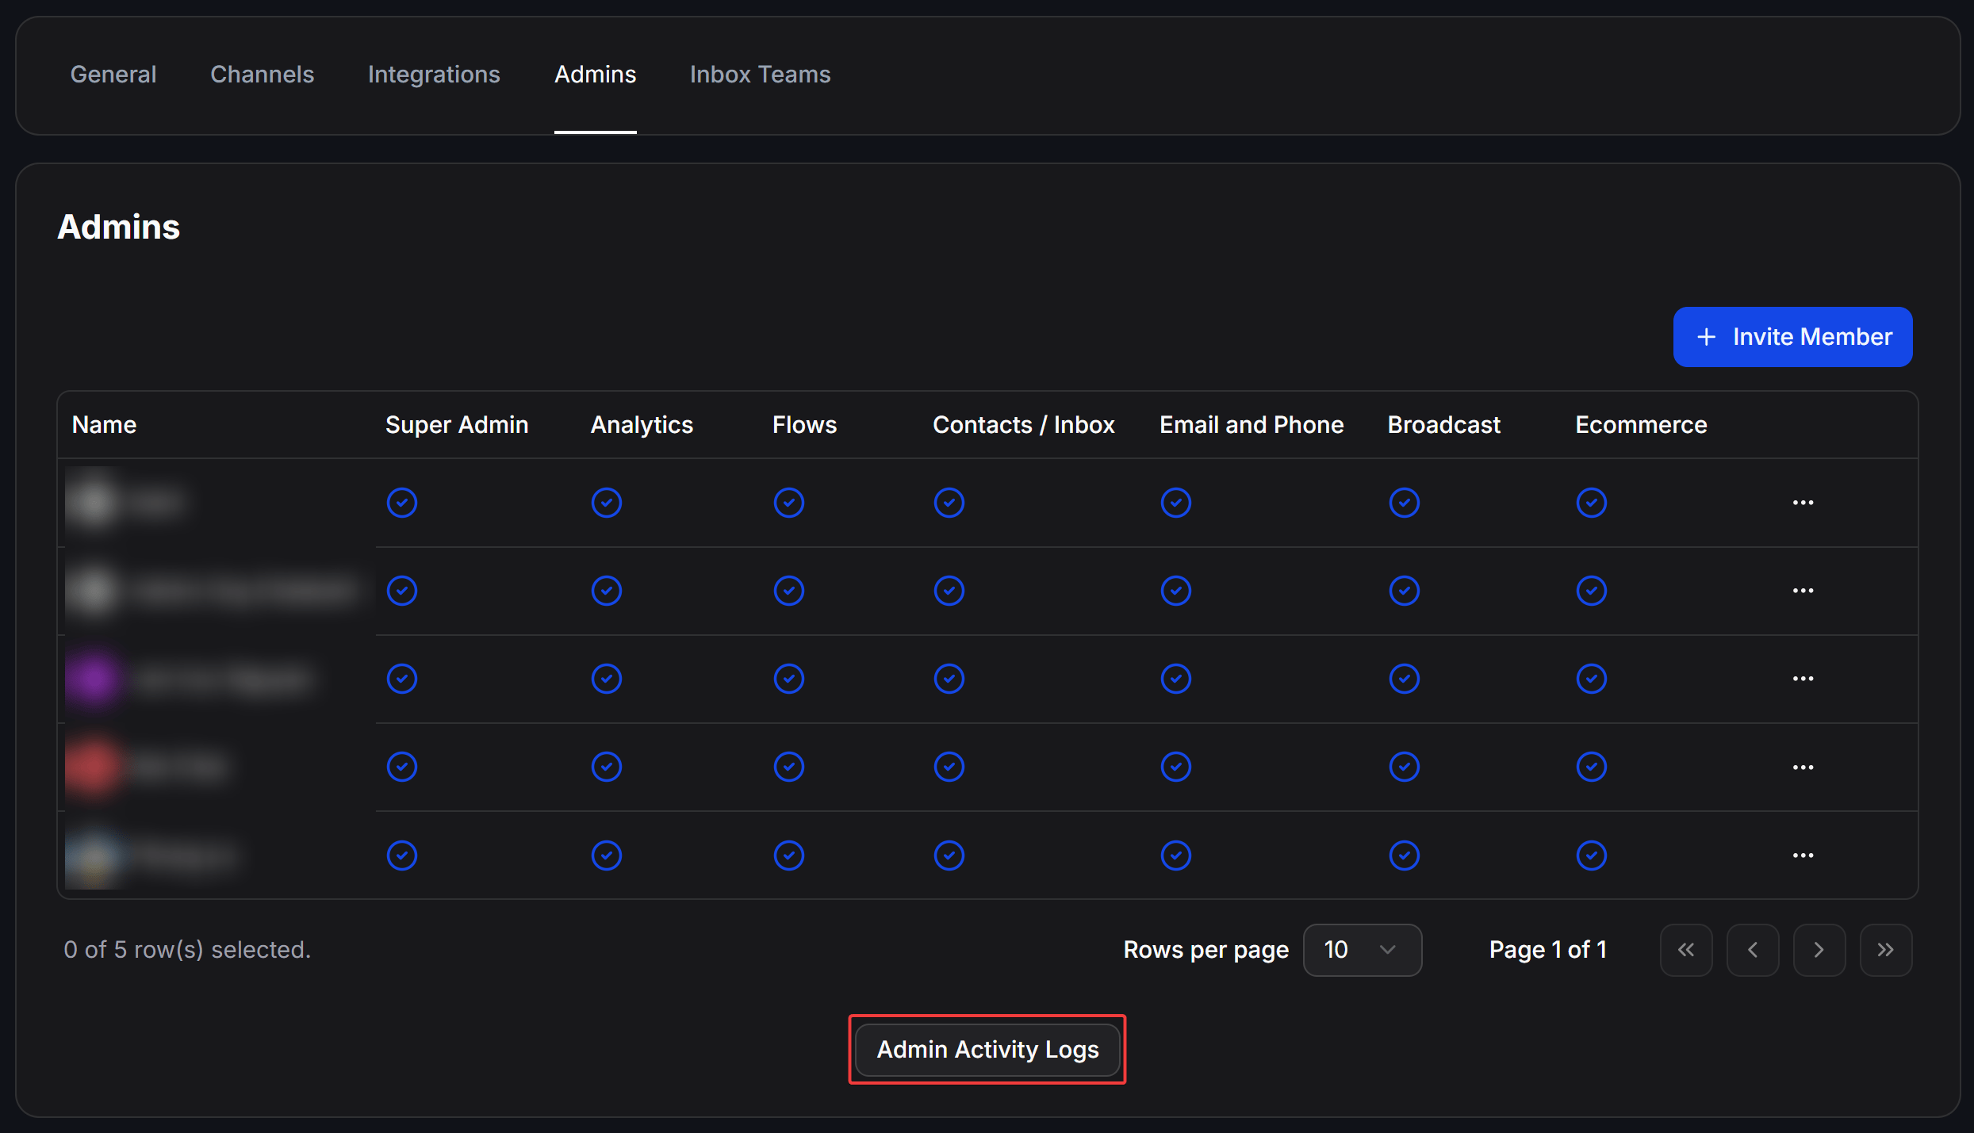Toggle Ecommerce check in second row
1974x1133 pixels.
[x=1592, y=591]
